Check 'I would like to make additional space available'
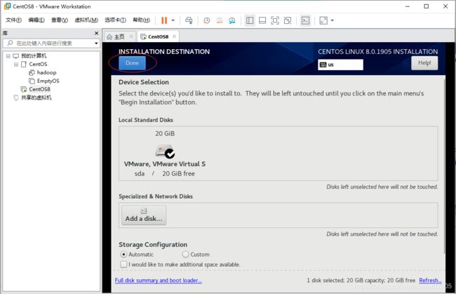 click(x=123, y=265)
